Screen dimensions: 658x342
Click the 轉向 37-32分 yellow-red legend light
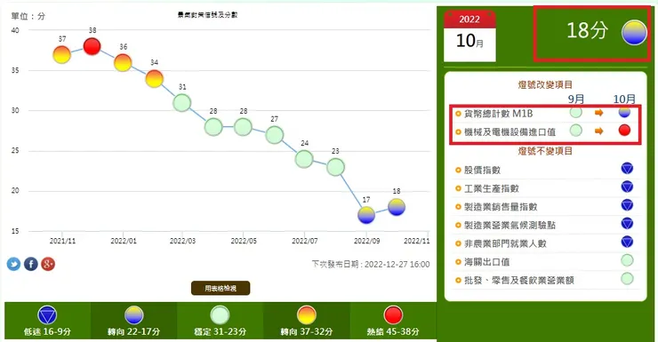(307, 315)
